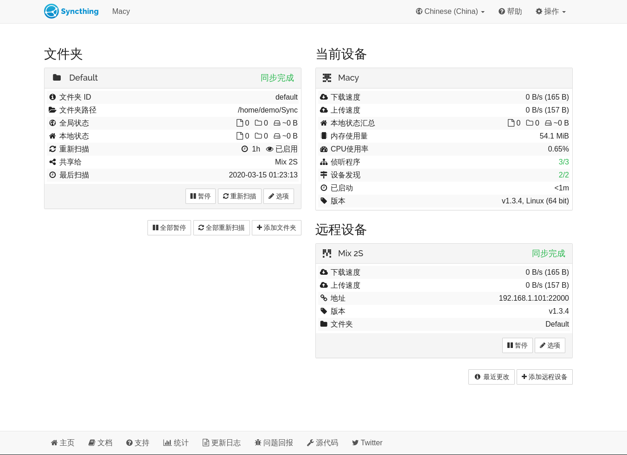Click the 上传速度 icon under Macy

point(324,110)
